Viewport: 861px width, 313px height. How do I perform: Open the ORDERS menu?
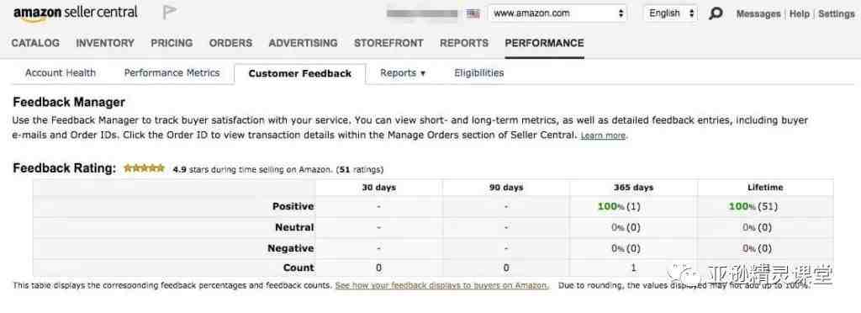pos(230,43)
